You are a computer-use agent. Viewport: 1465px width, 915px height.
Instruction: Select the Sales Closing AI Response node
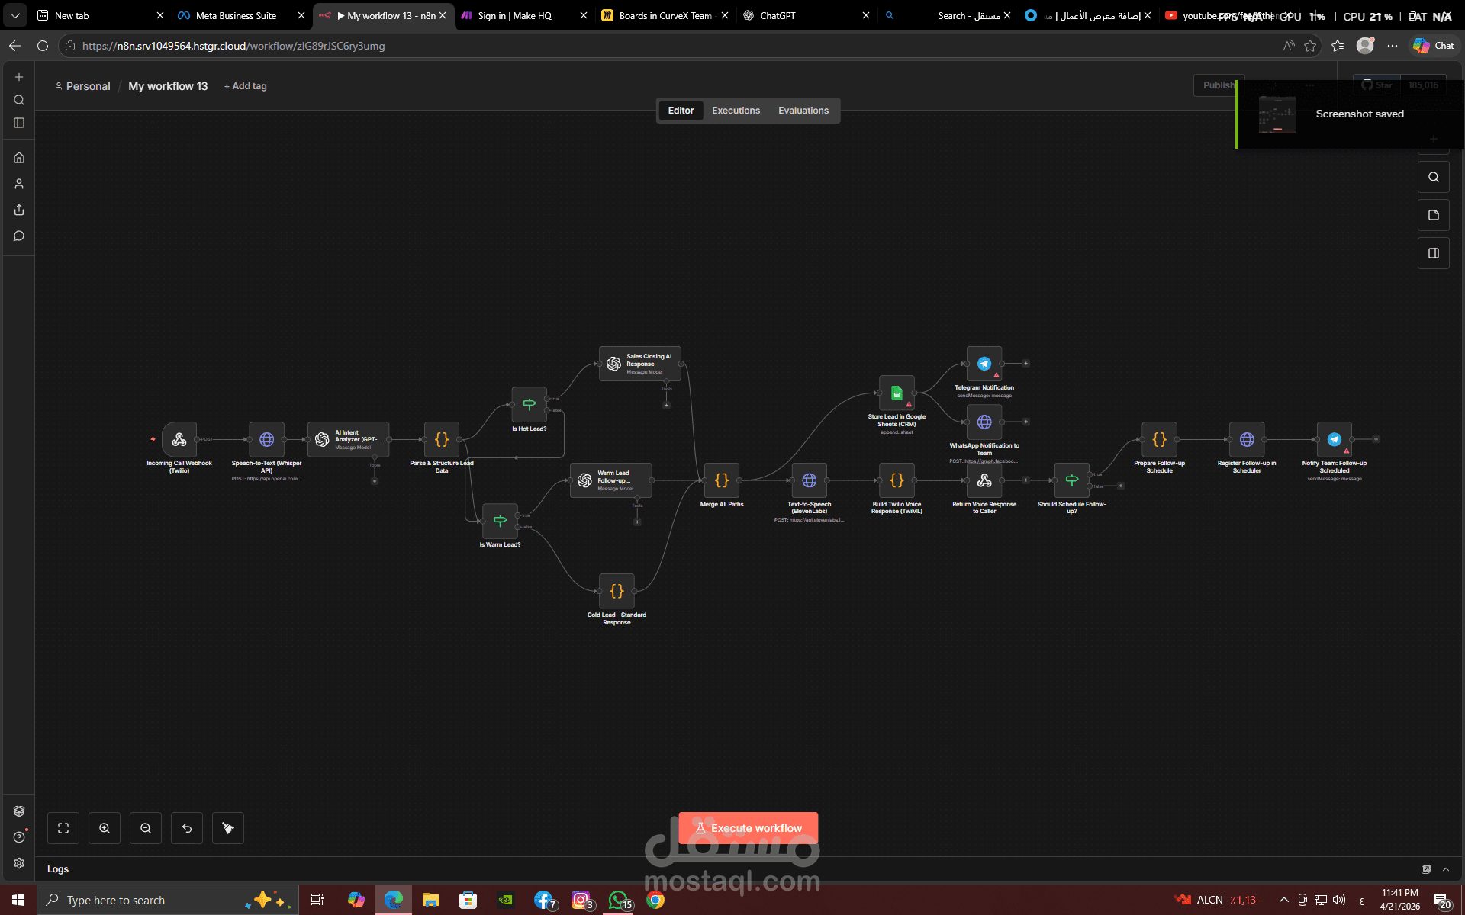[640, 364]
